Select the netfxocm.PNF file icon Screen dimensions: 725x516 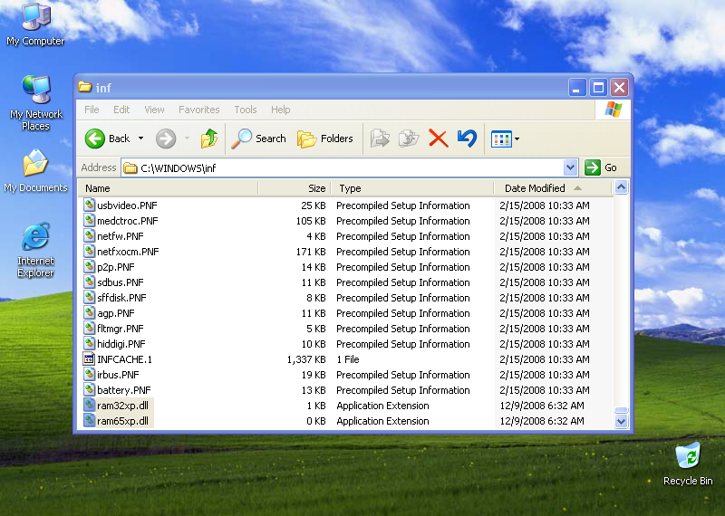[x=89, y=251]
